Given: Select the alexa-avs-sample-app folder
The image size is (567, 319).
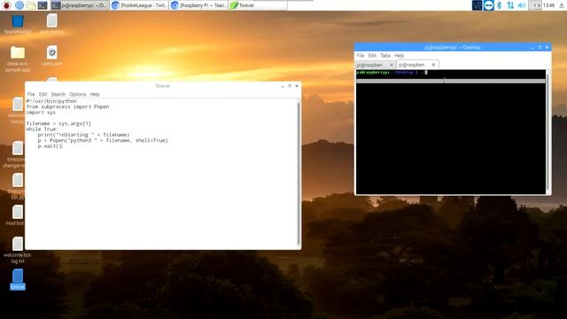Looking at the screenshot, I should (18, 59).
